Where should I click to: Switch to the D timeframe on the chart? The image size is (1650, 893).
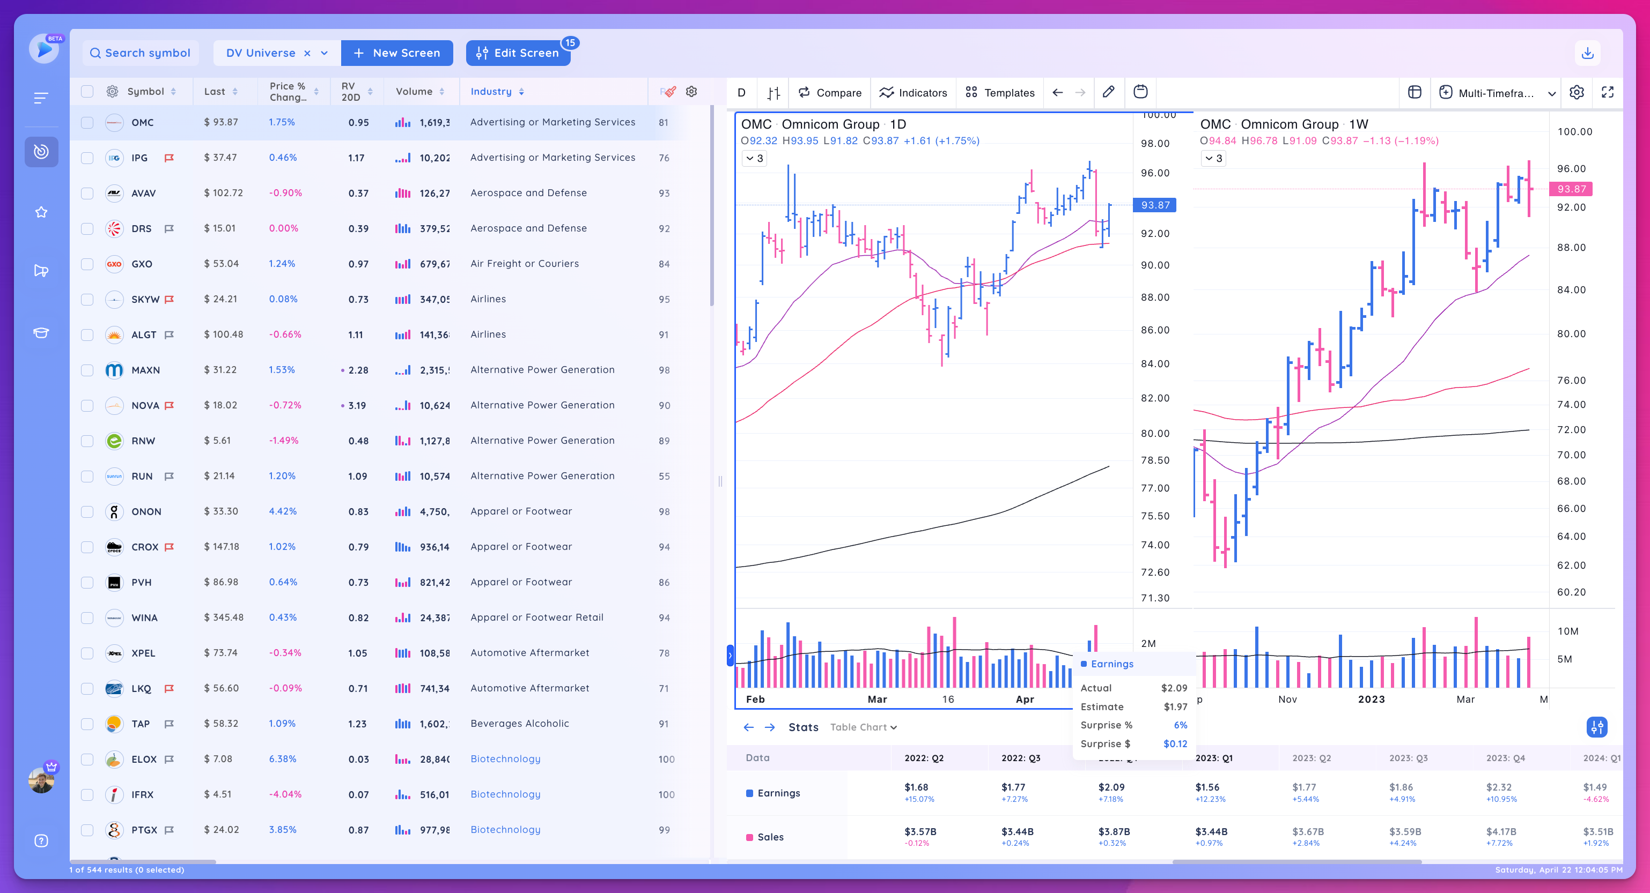point(742,93)
